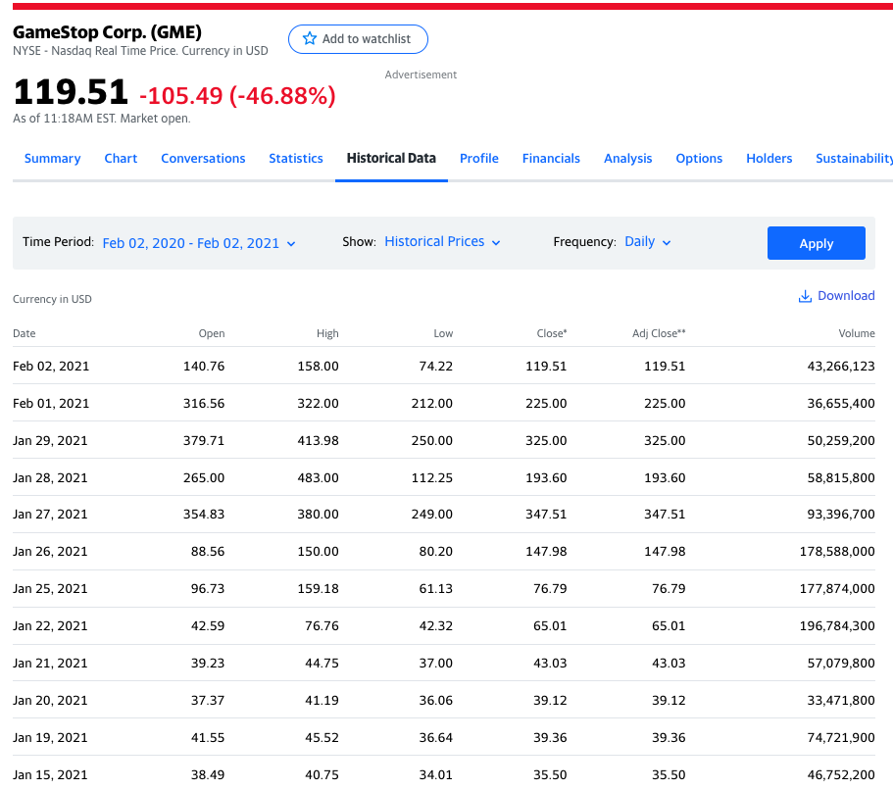Go to the Conversations tab
The height and width of the screenshot is (790, 893).
click(x=203, y=159)
